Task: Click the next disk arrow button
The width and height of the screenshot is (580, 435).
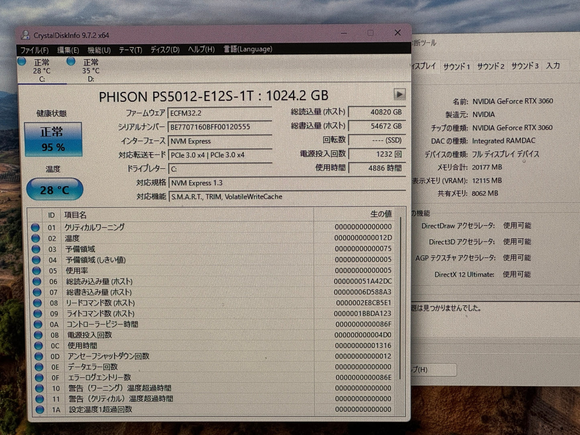Action: [399, 94]
